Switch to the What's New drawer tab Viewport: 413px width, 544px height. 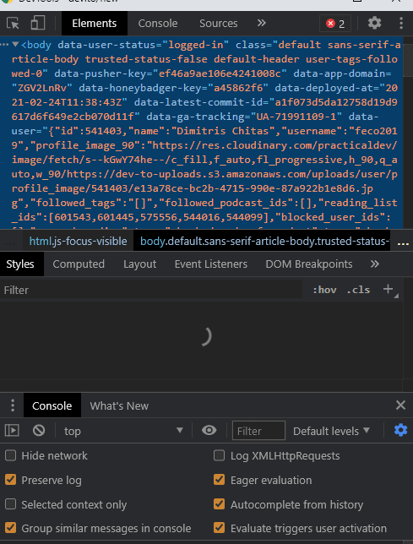pos(119,405)
